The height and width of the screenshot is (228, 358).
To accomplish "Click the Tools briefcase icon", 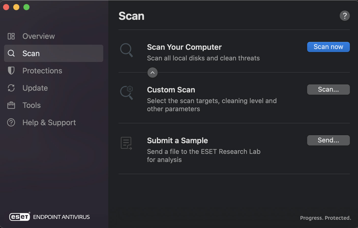I will pos(11,105).
